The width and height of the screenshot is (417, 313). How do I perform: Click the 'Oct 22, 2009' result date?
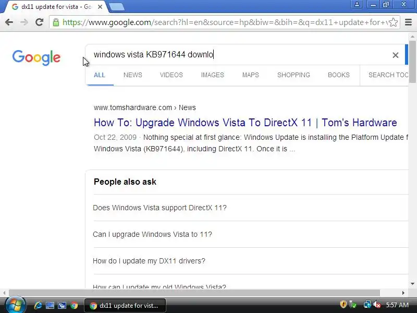115,137
